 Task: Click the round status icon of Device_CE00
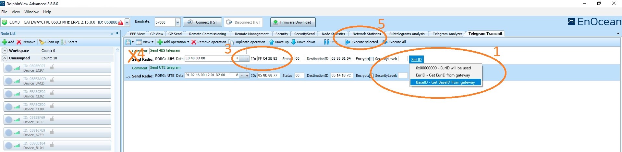(x=9, y=107)
